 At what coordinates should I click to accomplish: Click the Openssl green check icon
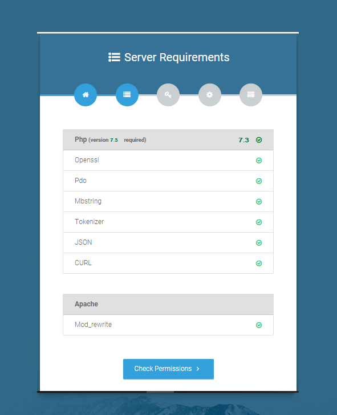tap(259, 161)
